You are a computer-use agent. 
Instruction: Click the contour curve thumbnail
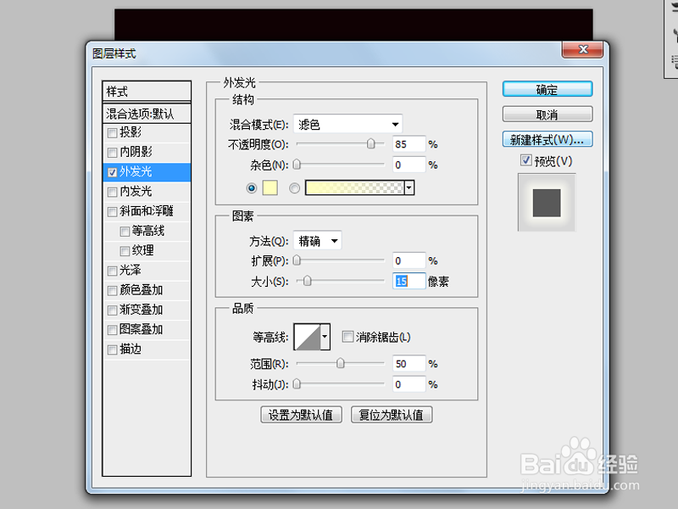307,337
